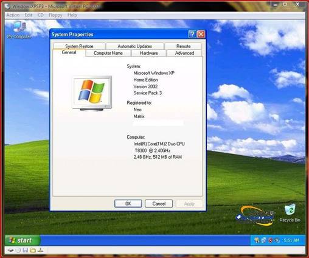The height and width of the screenshot is (258, 309).
Task: Click the fourth round tray icon beside the clock
Action: point(277,240)
